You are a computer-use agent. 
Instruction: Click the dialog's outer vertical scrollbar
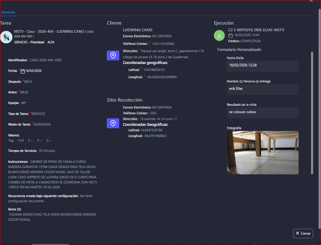[319, 118]
